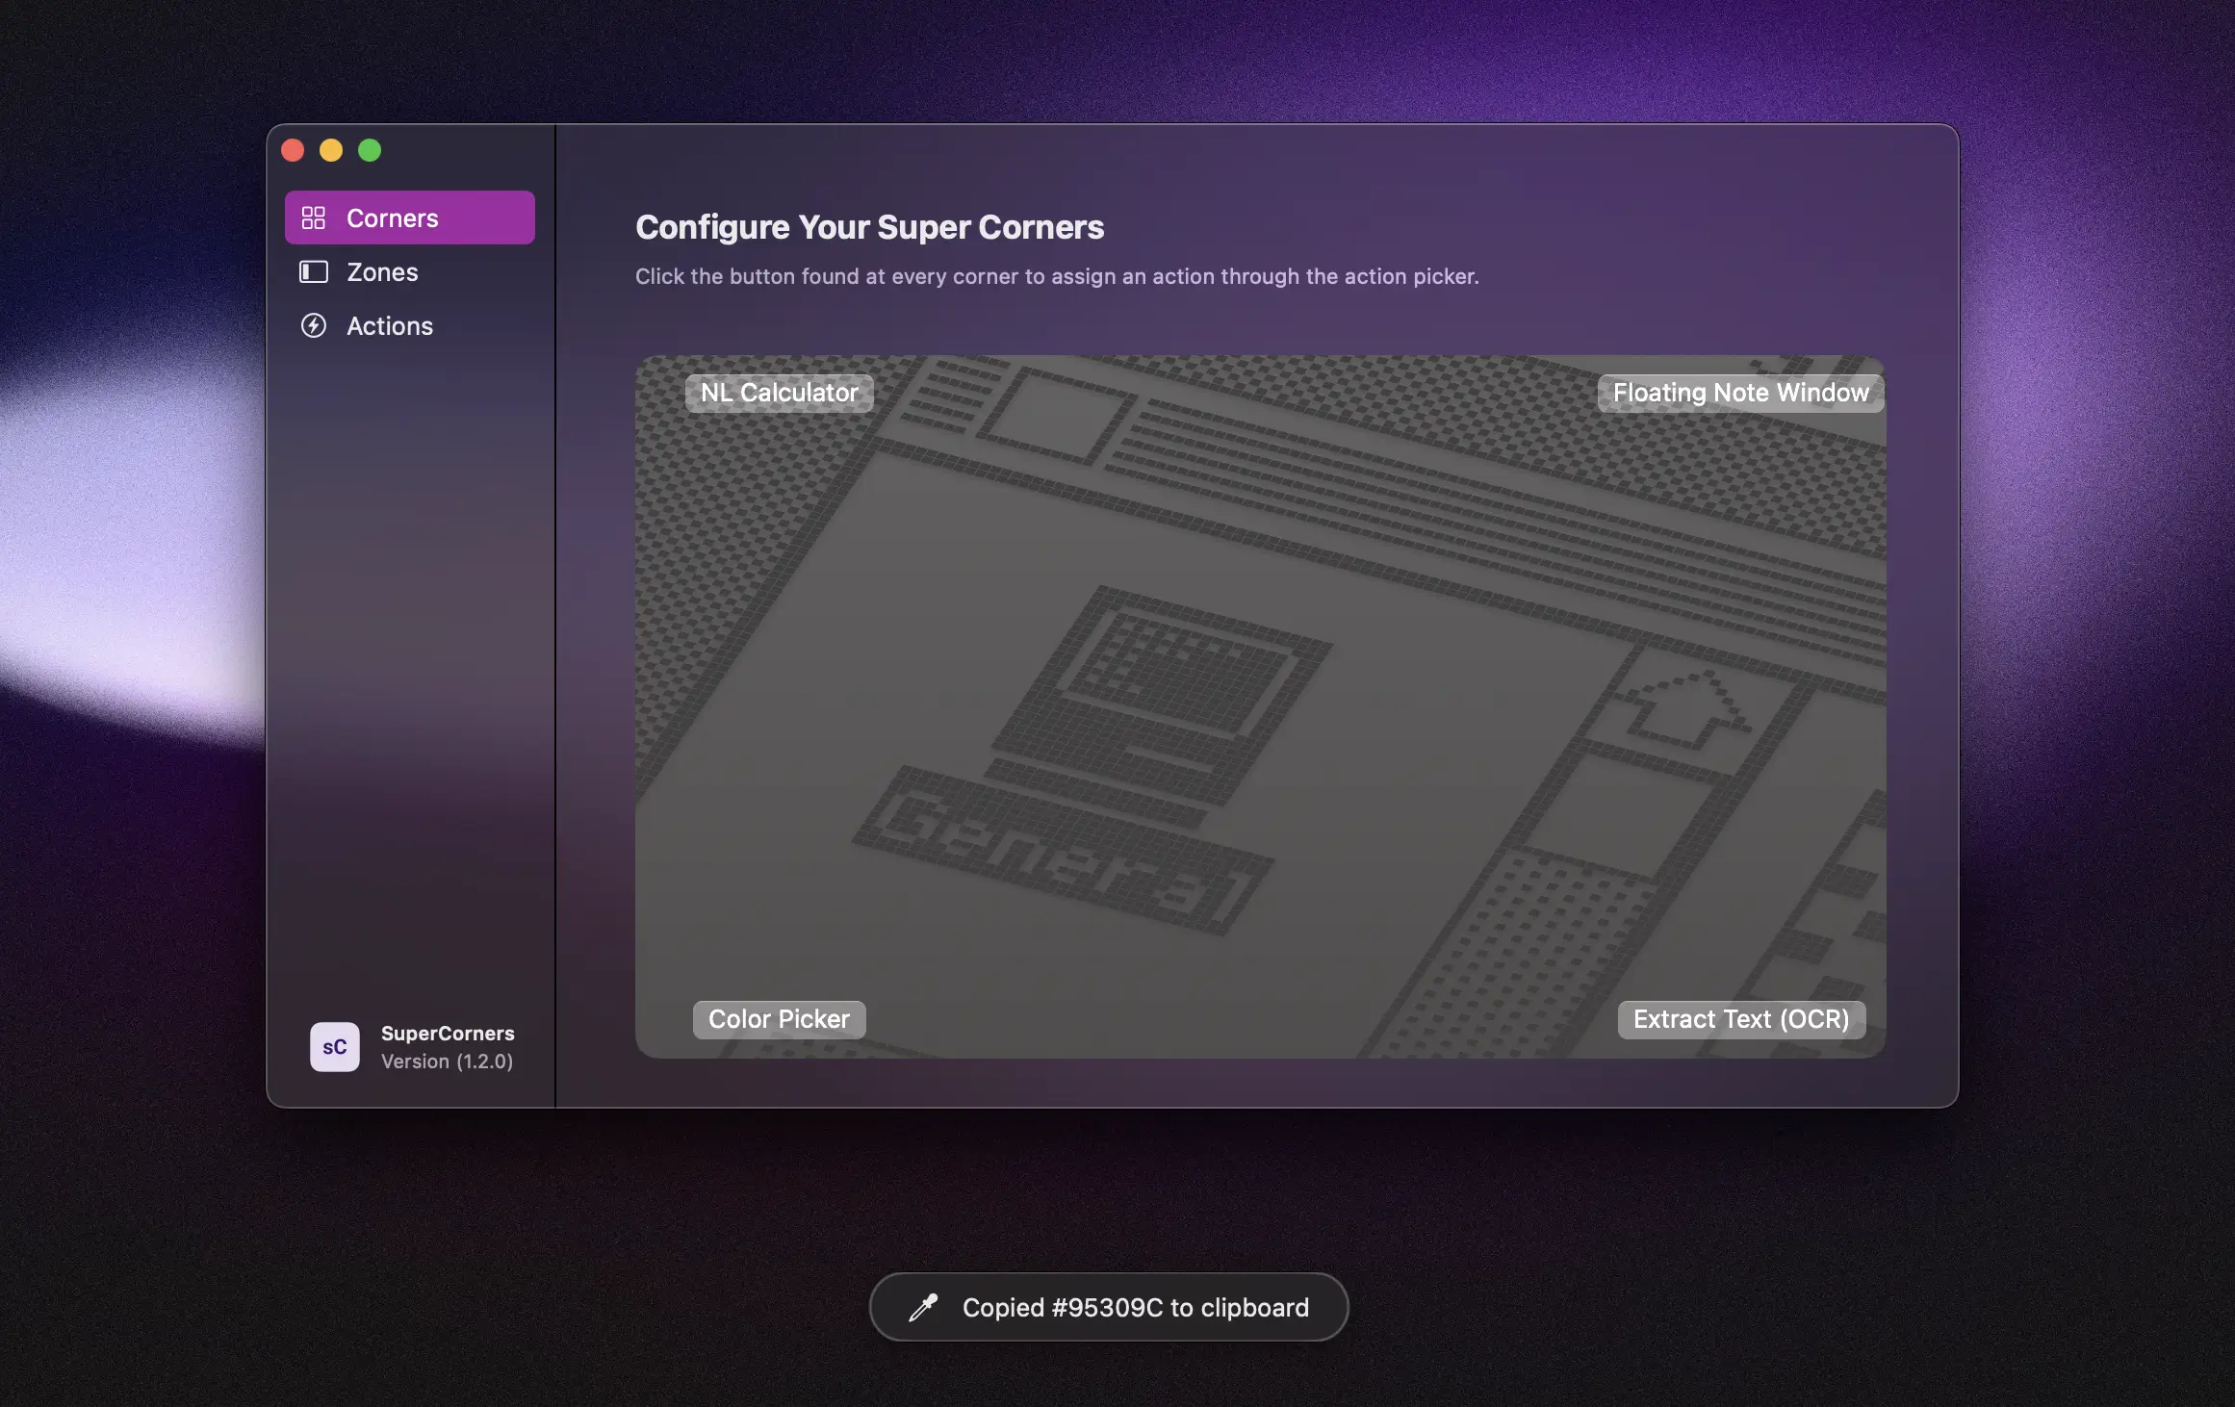
Task: Open the Floating Note Window corner picker
Action: point(1740,393)
